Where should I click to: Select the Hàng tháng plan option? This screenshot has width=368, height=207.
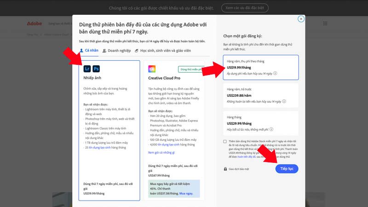point(261,123)
